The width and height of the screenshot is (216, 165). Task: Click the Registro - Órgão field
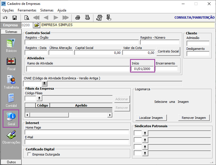[x=82, y=42]
